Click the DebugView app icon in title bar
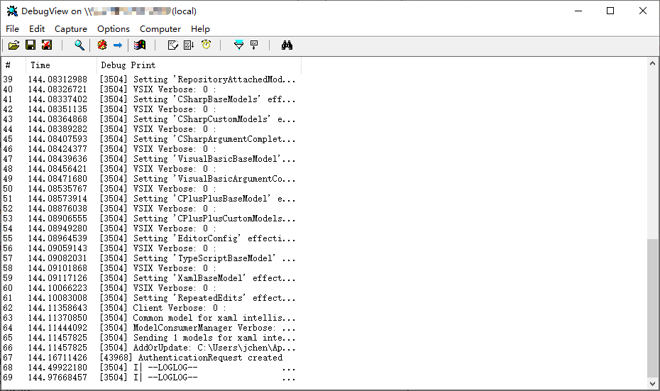660x391 pixels. (12, 11)
